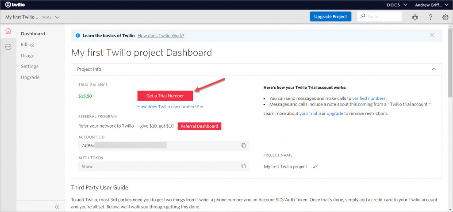Viewport: 453px width, 212px height.
Task: Select Upgrade in sidebar
Action: pyautogui.click(x=30, y=77)
